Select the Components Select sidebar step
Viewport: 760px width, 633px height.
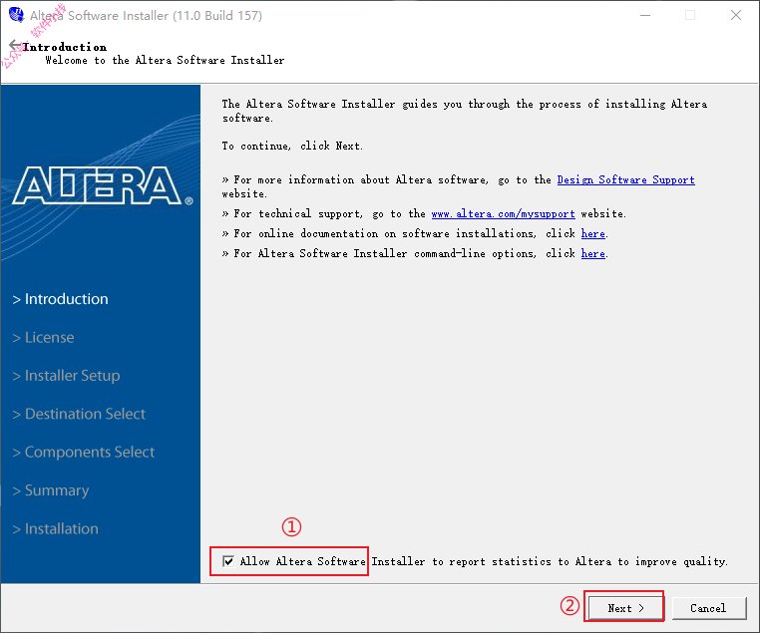(84, 453)
